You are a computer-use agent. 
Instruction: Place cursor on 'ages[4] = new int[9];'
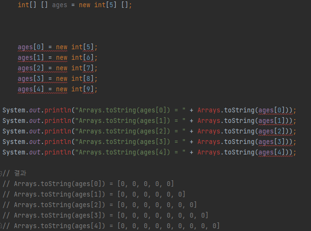coord(57,89)
